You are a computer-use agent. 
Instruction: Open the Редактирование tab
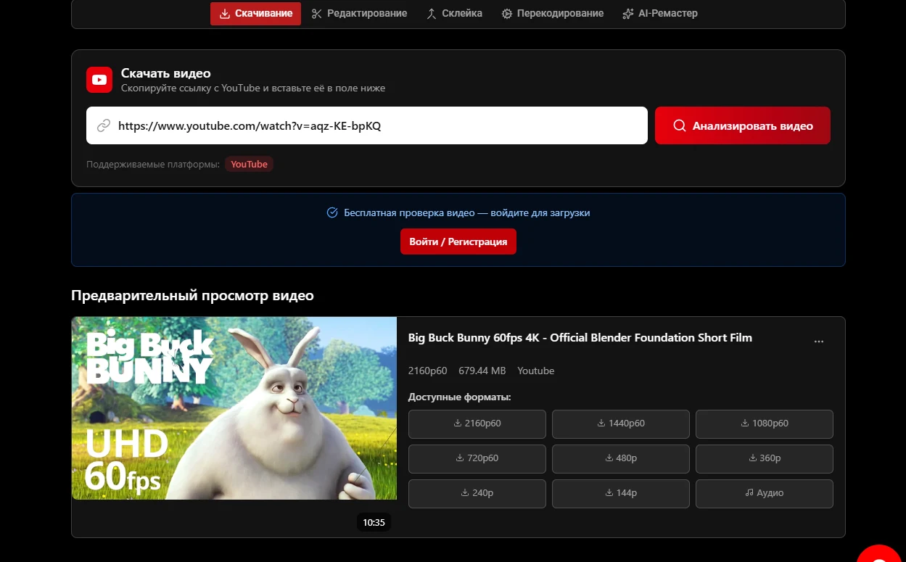click(359, 13)
